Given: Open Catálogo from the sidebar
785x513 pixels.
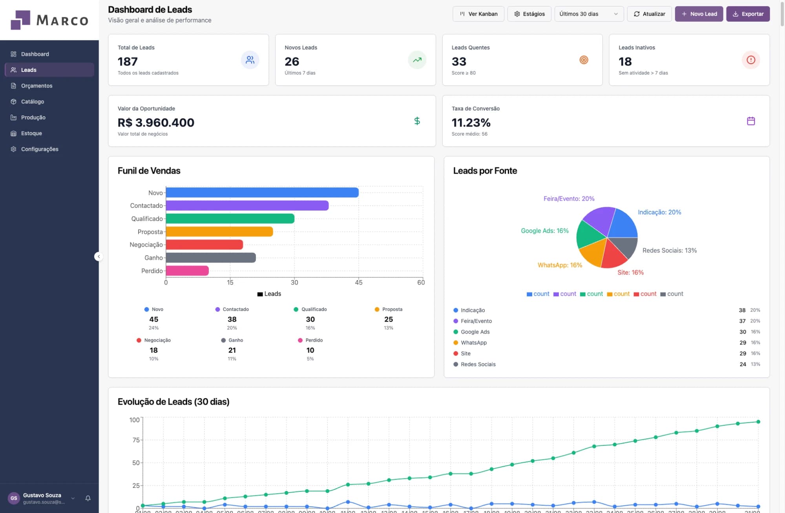Looking at the screenshot, I should point(49,101).
